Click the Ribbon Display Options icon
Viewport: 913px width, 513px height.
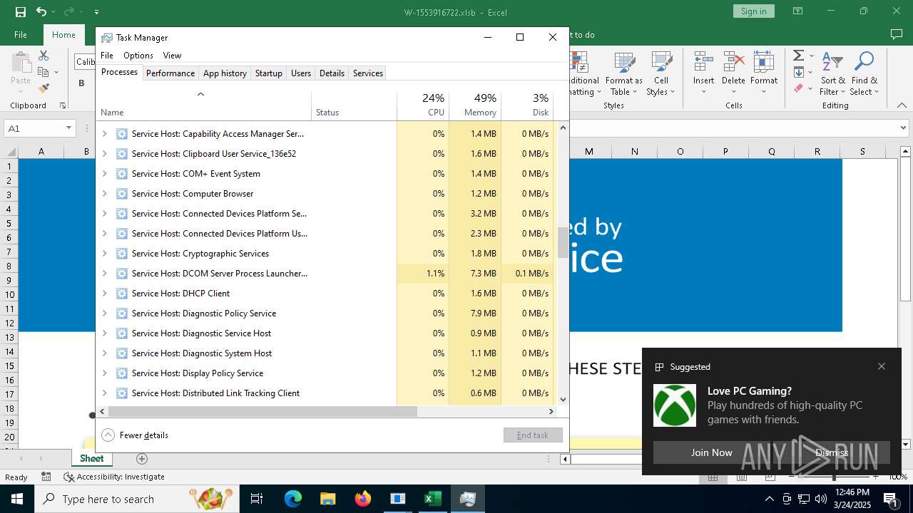click(797, 11)
